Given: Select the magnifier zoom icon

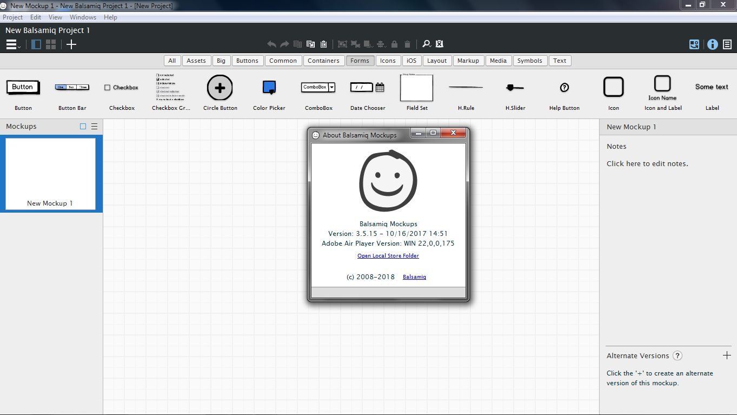Looking at the screenshot, I should tap(426, 44).
